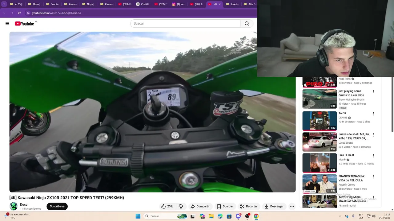Open options menu for 'Like I Like It'
Screen dimensions: 394x221
click(x=373, y=156)
